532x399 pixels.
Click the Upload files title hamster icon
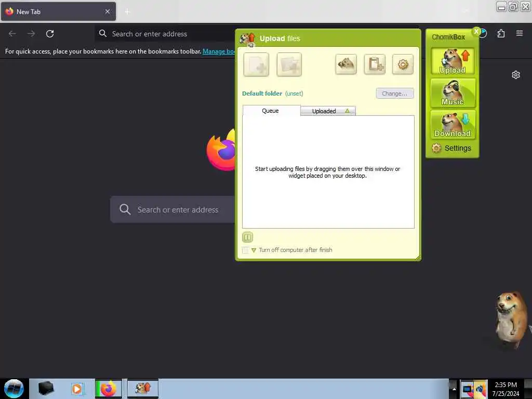[x=247, y=39]
